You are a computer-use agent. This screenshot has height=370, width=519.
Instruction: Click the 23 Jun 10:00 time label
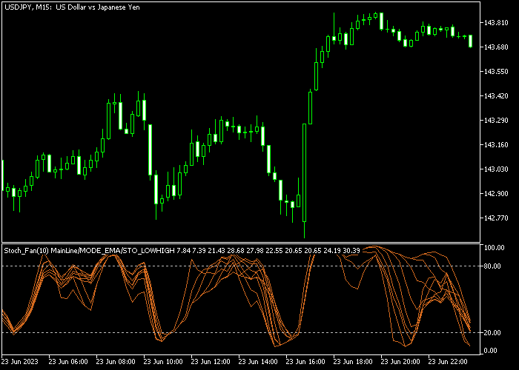point(163,362)
